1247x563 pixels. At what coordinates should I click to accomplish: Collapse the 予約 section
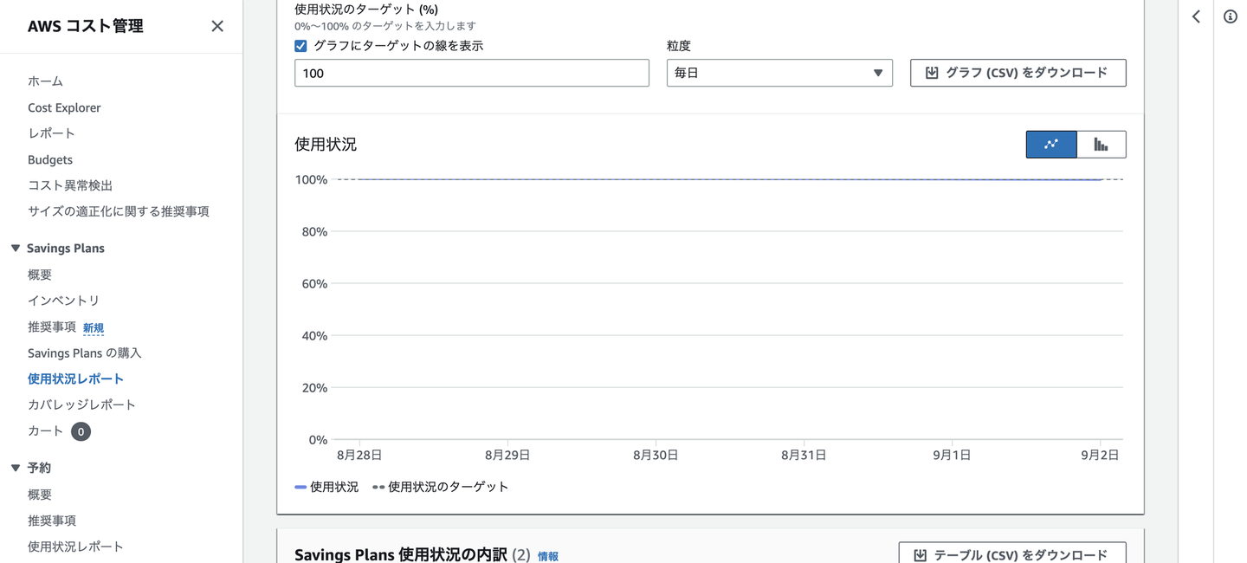click(15, 468)
